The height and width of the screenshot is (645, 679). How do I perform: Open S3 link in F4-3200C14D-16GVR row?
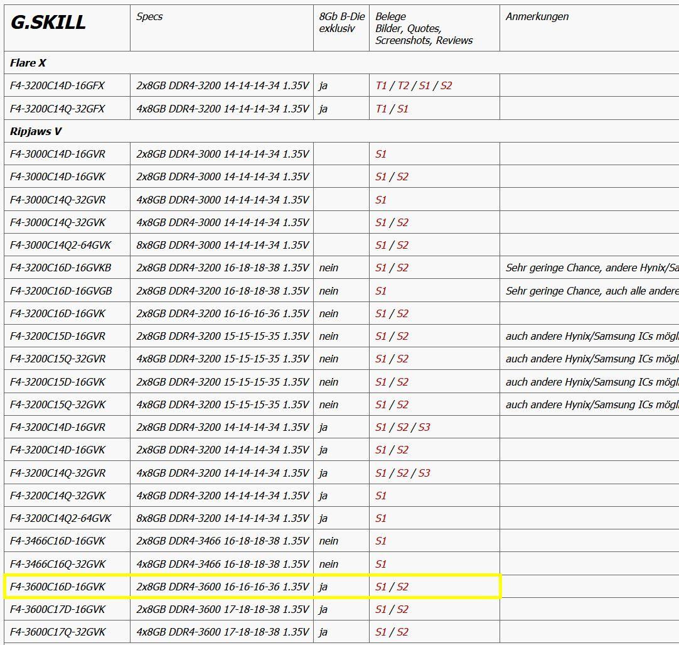[x=424, y=427]
